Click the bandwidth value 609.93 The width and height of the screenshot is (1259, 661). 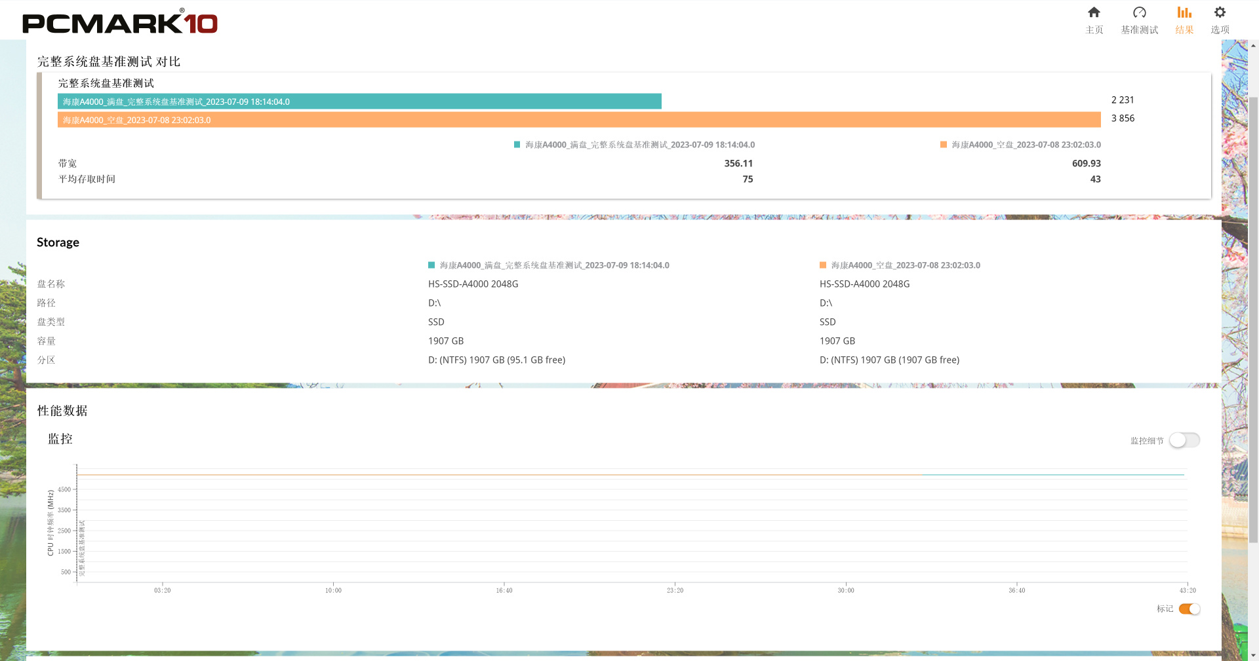click(x=1087, y=164)
